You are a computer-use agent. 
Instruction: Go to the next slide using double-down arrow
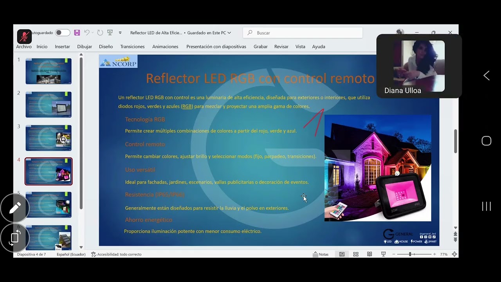click(455, 240)
